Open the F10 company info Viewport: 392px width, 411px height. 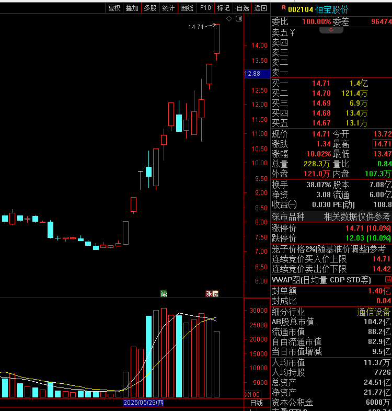click(x=205, y=8)
